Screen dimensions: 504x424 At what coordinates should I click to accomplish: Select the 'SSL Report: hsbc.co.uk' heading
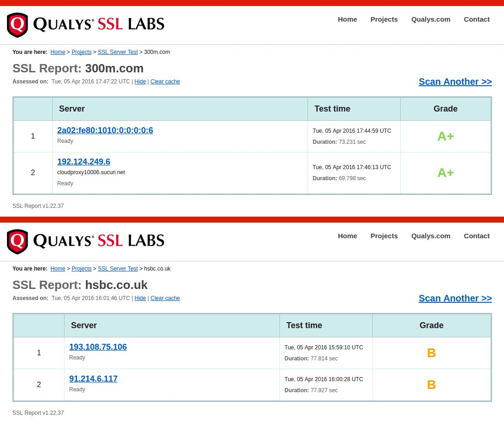click(80, 285)
